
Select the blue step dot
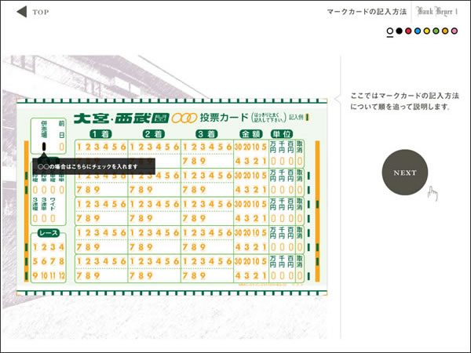[418, 31]
